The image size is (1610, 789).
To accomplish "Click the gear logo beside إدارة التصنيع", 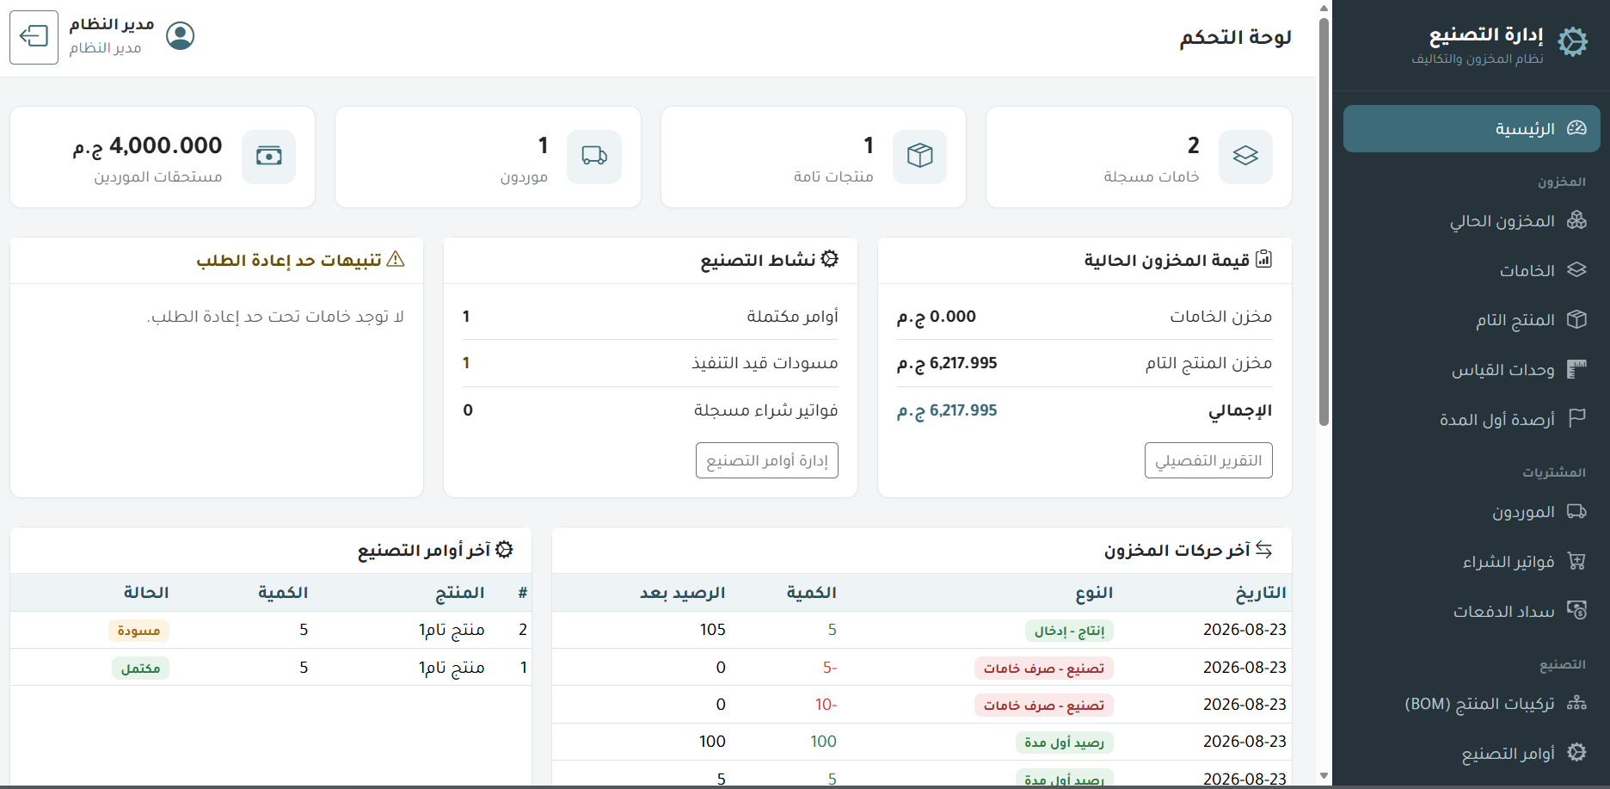I will tap(1573, 41).
